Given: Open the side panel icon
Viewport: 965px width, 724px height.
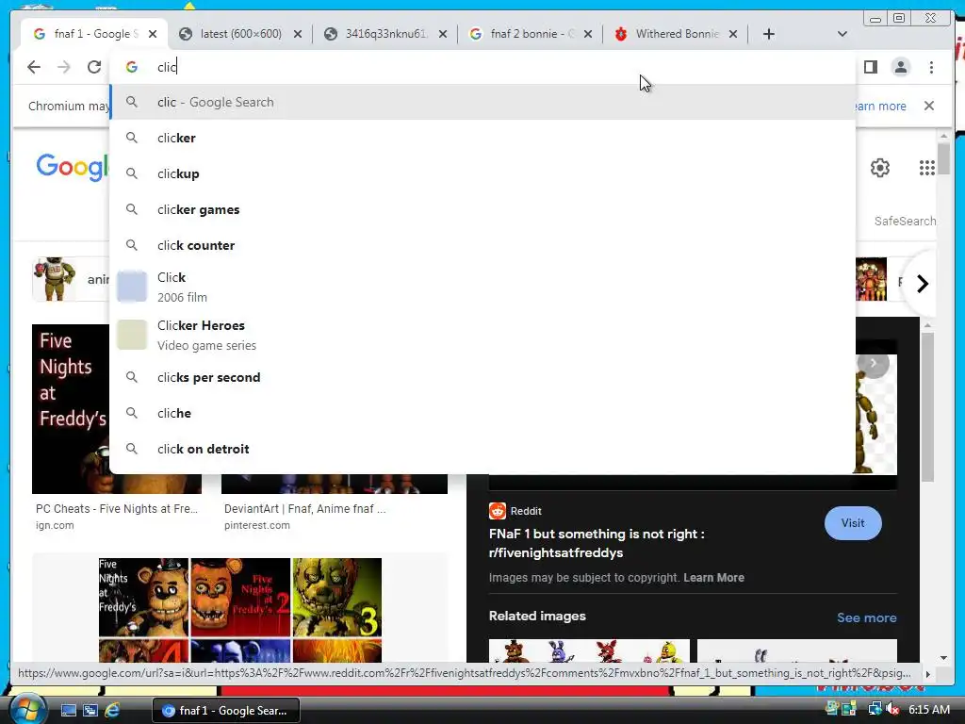Looking at the screenshot, I should 870,67.
